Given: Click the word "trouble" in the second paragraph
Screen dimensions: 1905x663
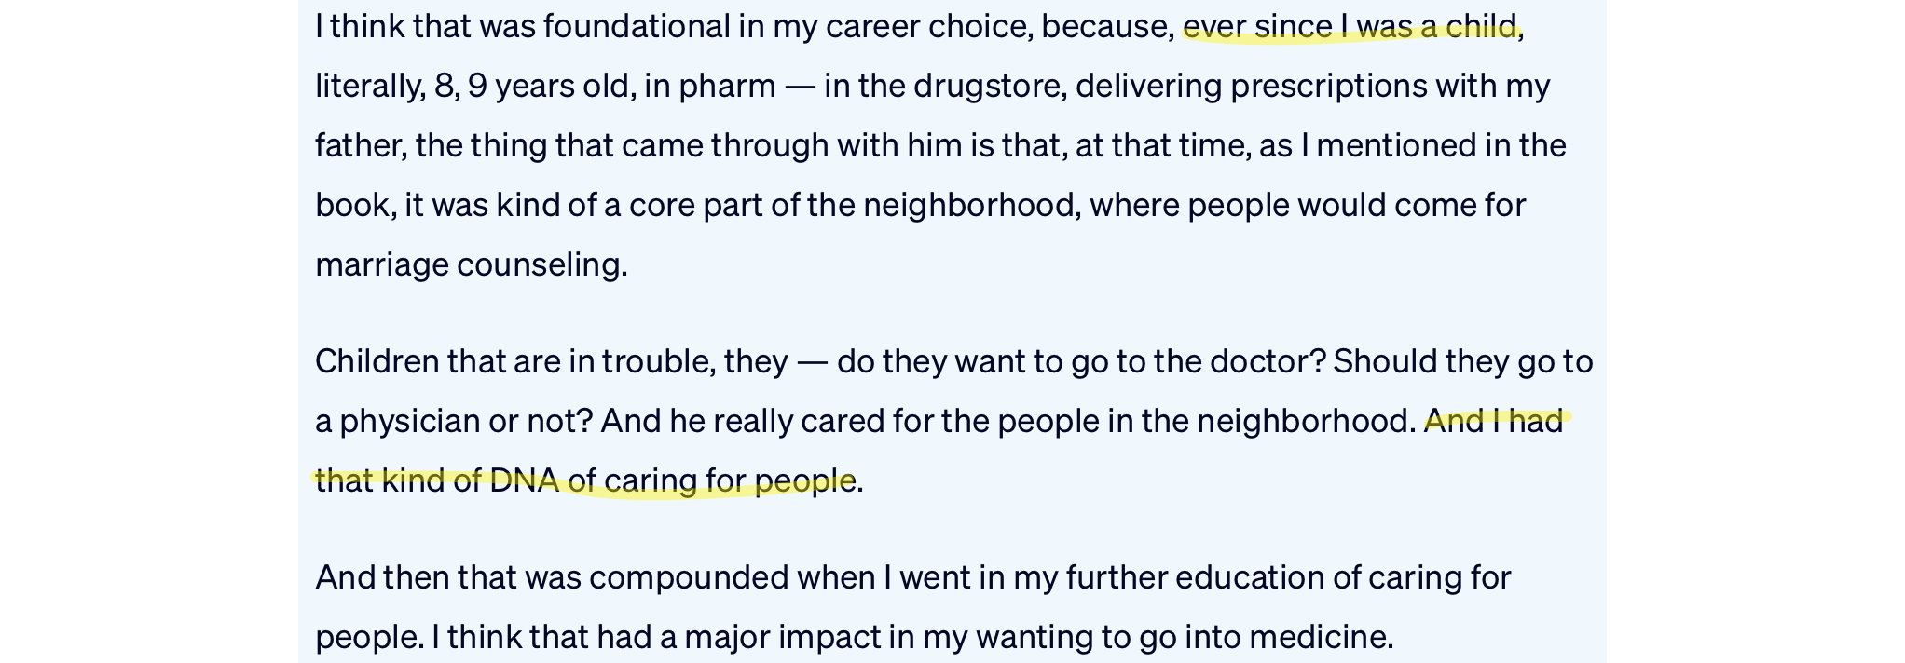Looking at the screenshot, I should point(657,361).
